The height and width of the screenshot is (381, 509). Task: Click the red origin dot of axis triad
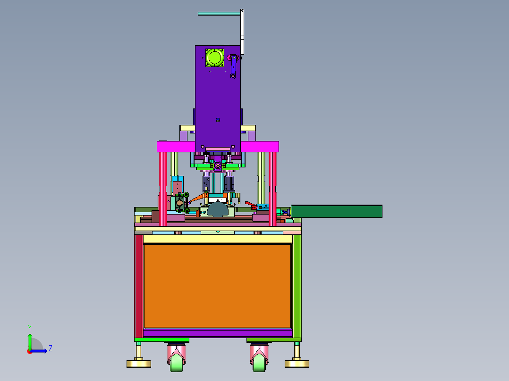30,351
